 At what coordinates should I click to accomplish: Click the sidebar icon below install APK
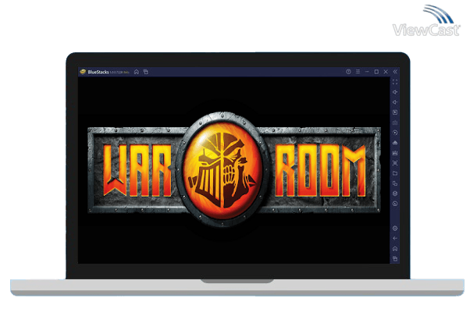pyautogui.click(x=395, y=153)
